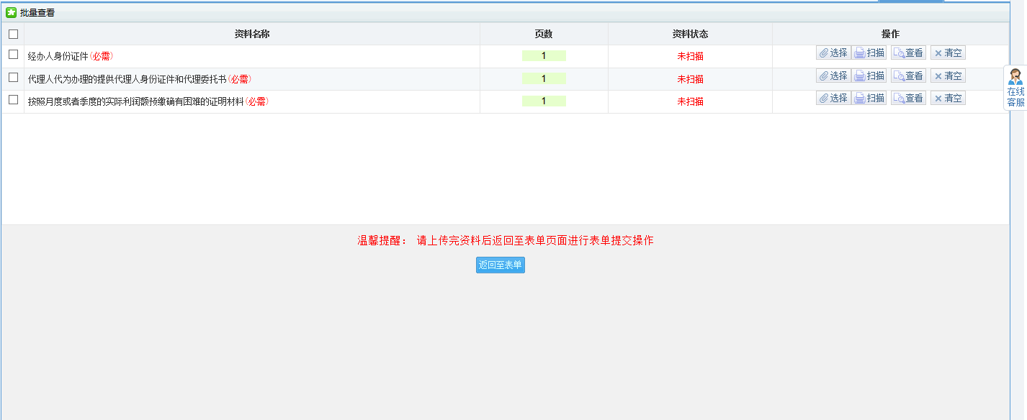Click 清空 for 代理委托书 row
Viewport: 1027px width, 420px height.
pyautogui.click(x=948, y=76)
